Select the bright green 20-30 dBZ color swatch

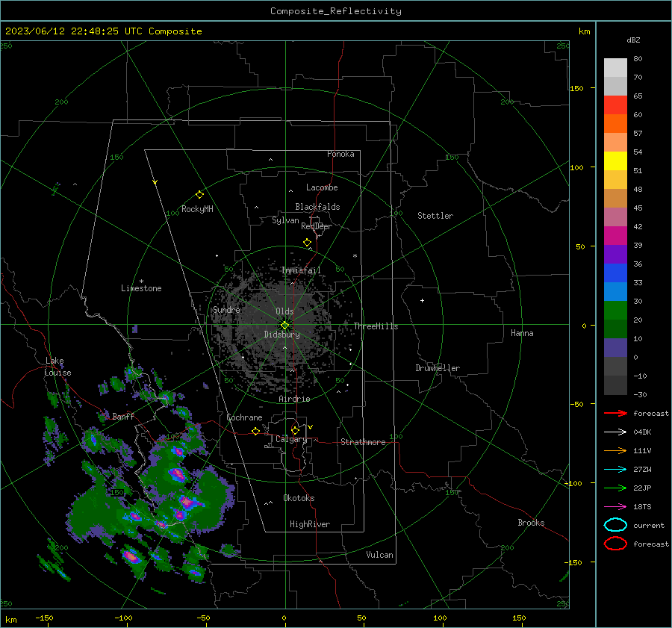tap(615, 311)
